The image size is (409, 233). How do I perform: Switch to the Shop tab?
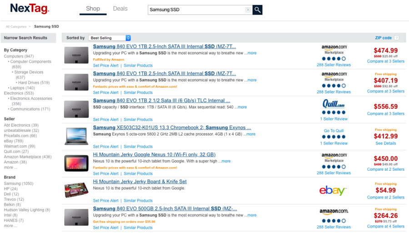pos(93,9)
